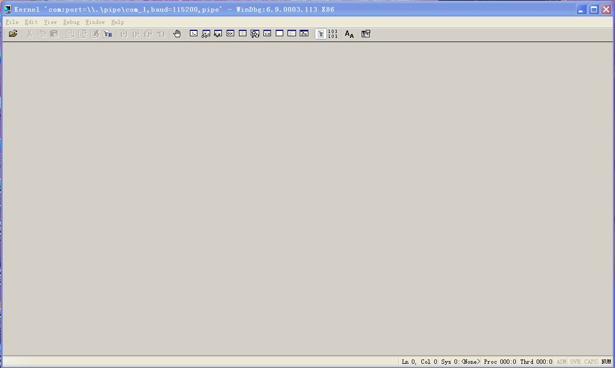Viewport: 615px width, 368px height.
Task: Click the Step Out toolbar icon
Action: click(148, 34)
